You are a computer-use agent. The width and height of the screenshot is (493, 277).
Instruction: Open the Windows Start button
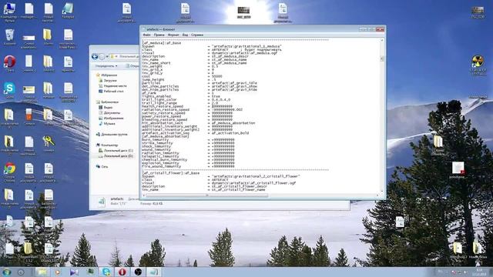(x=6, y=272)
